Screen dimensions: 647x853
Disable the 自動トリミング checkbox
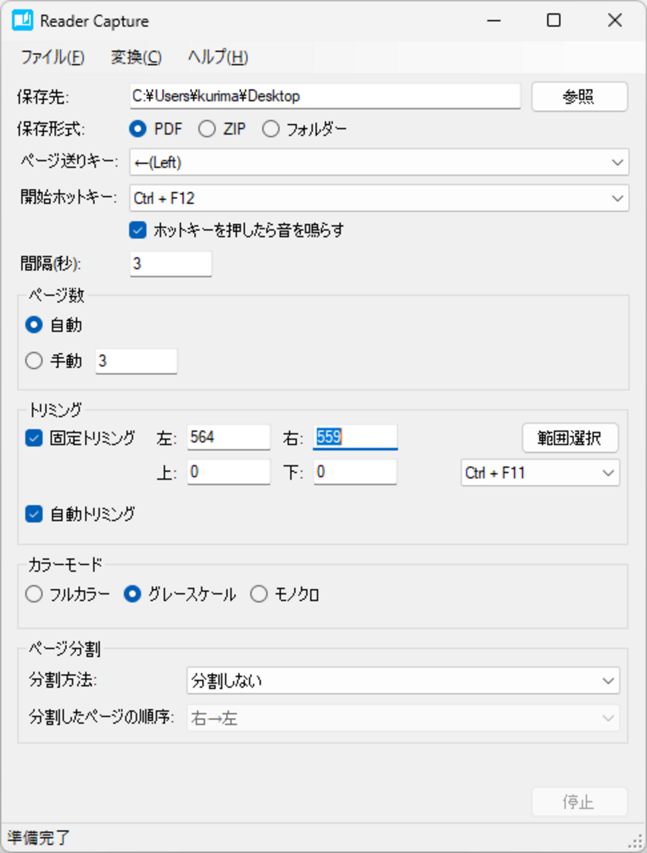[x=34, y=514]
